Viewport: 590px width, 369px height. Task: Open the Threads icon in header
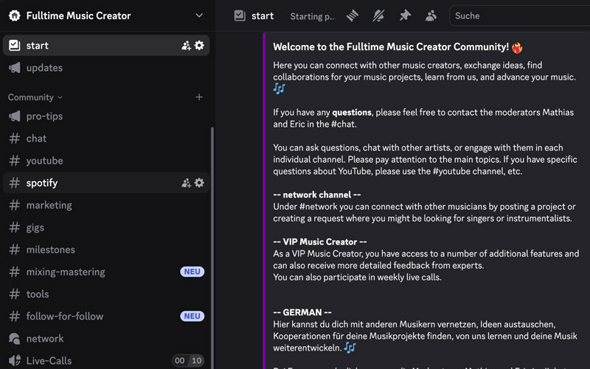353,15
